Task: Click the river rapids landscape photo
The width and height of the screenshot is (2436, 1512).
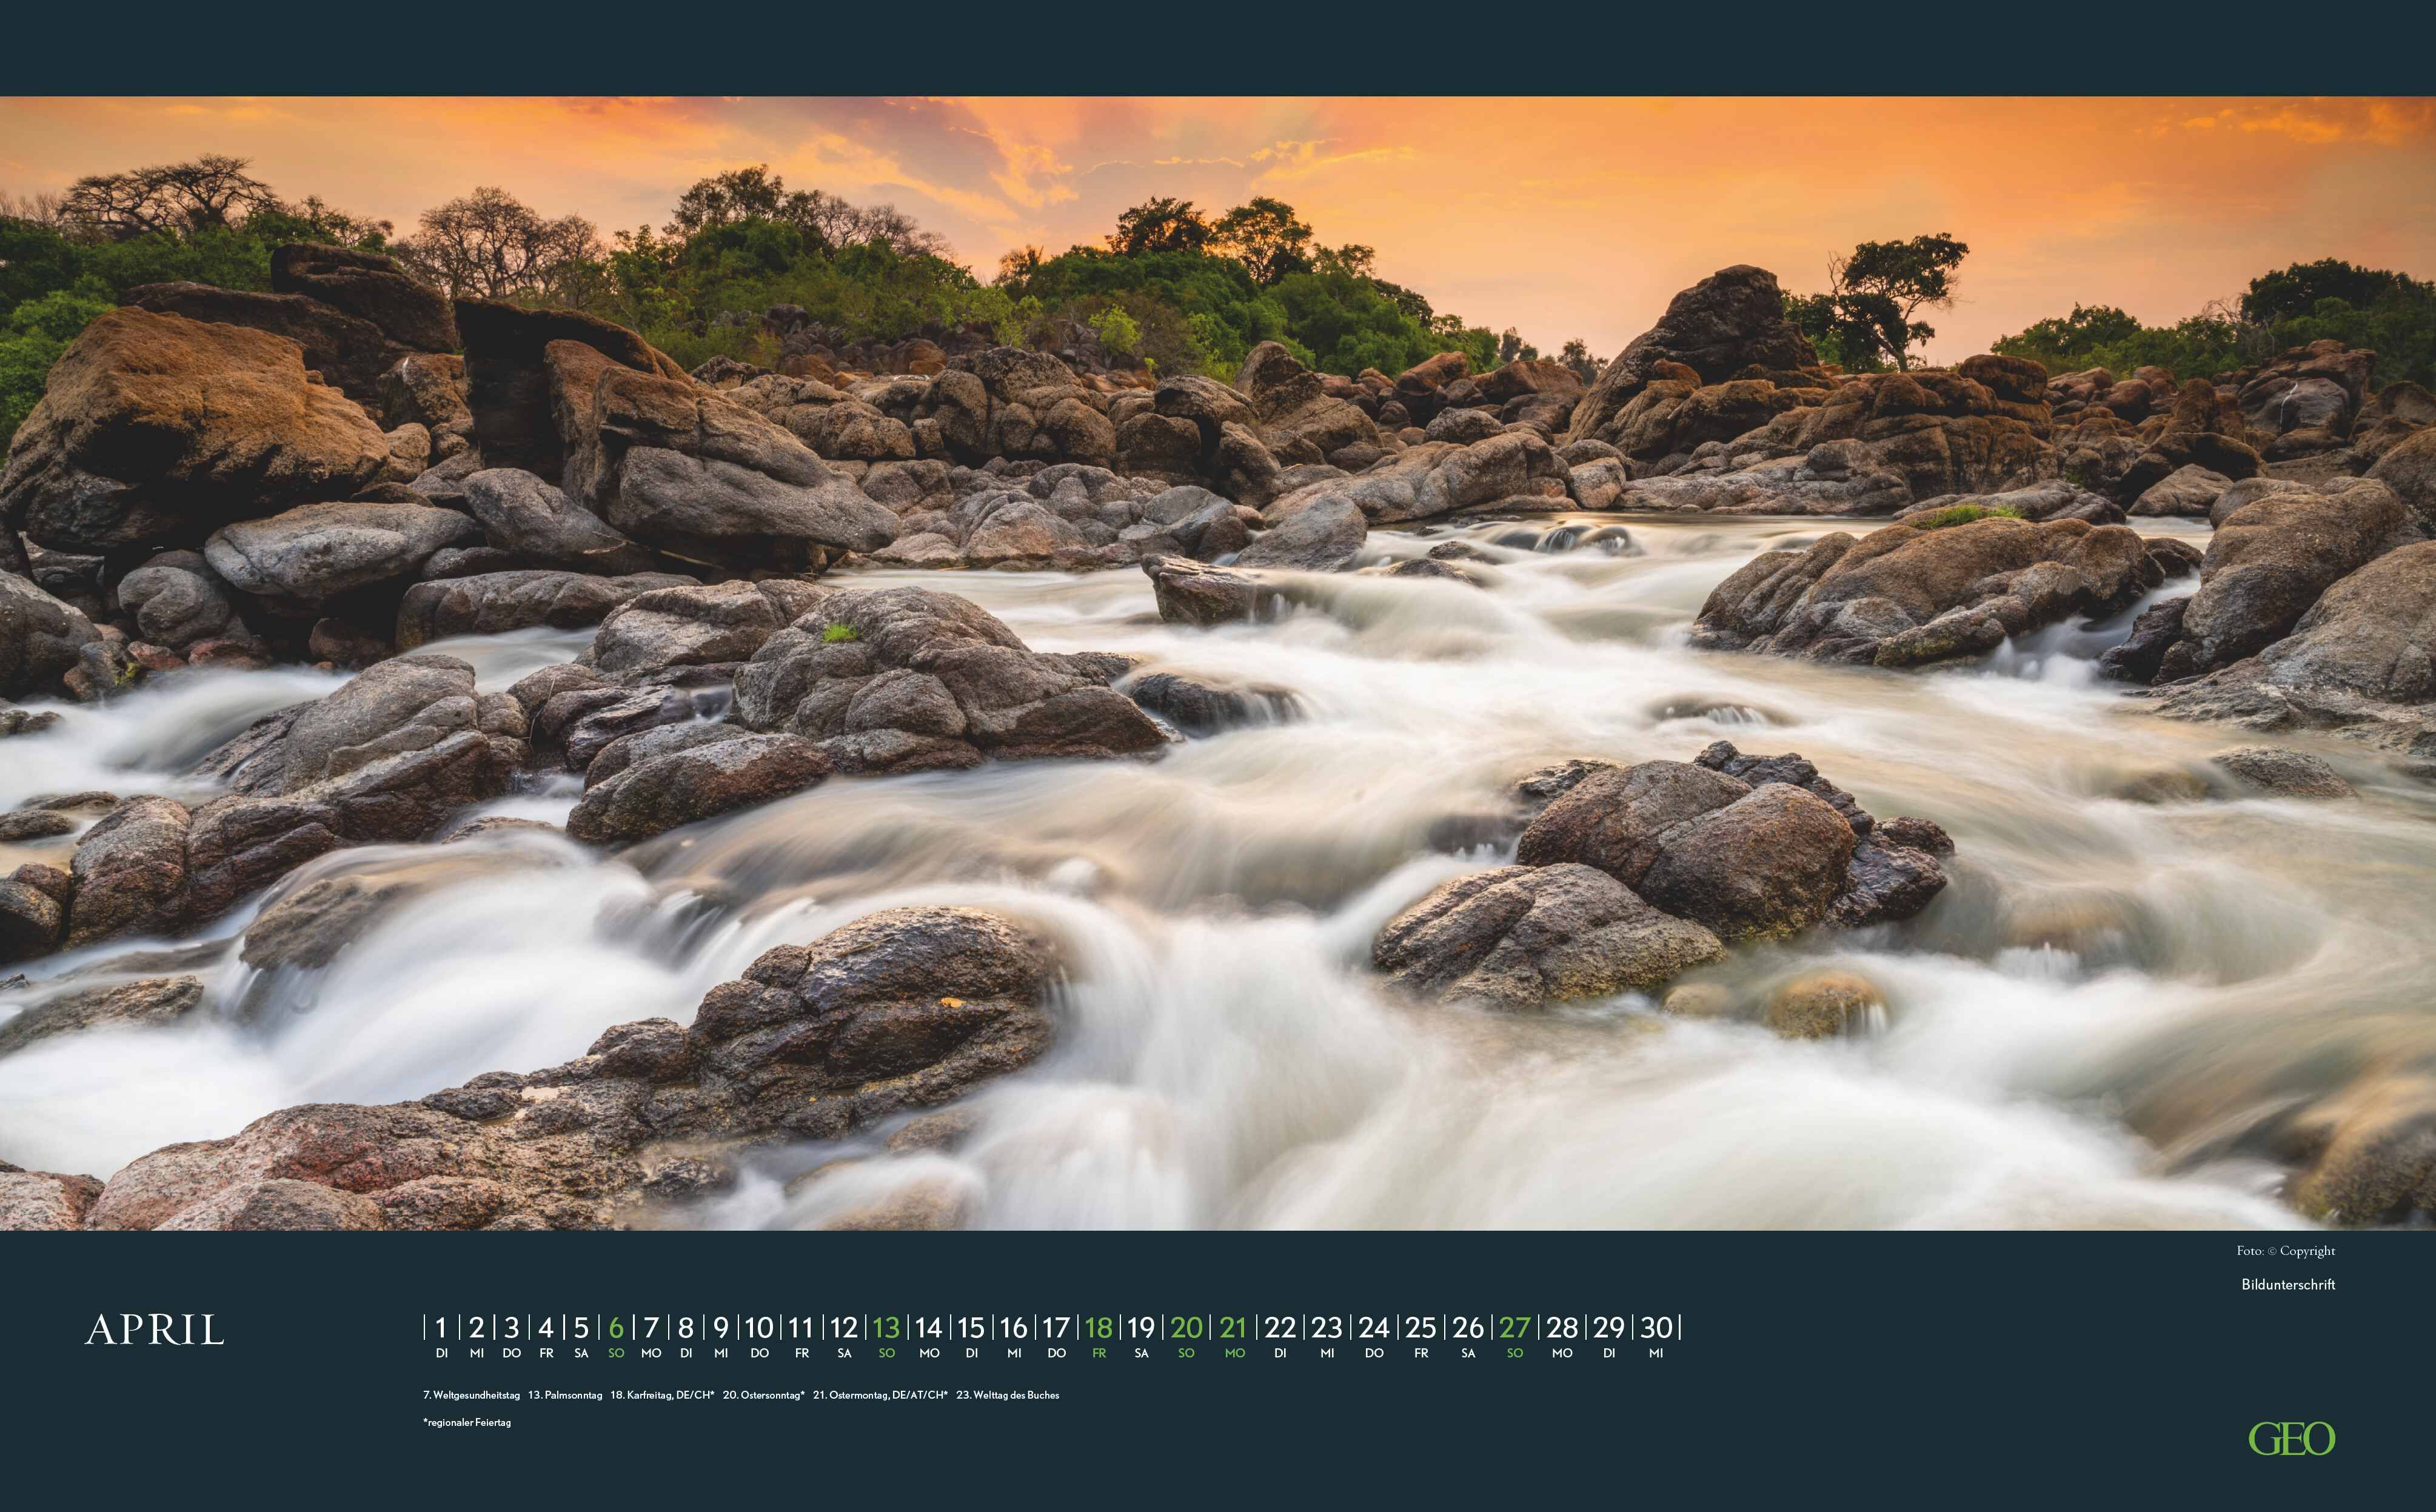Action: (1218, 663)
